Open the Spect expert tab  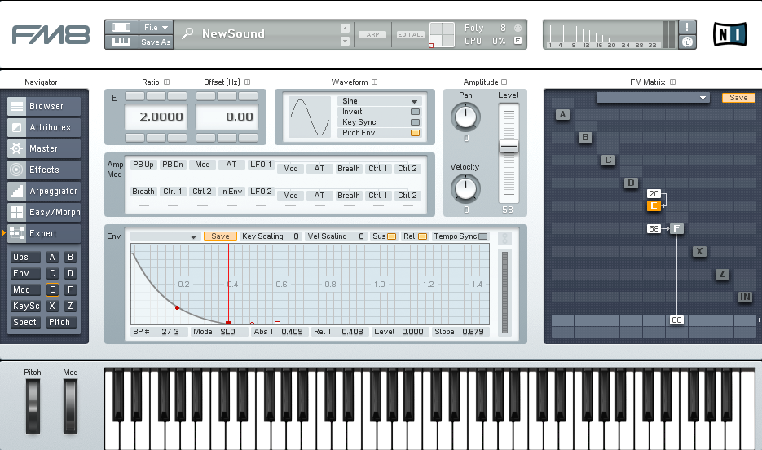[x=25, y=322]
